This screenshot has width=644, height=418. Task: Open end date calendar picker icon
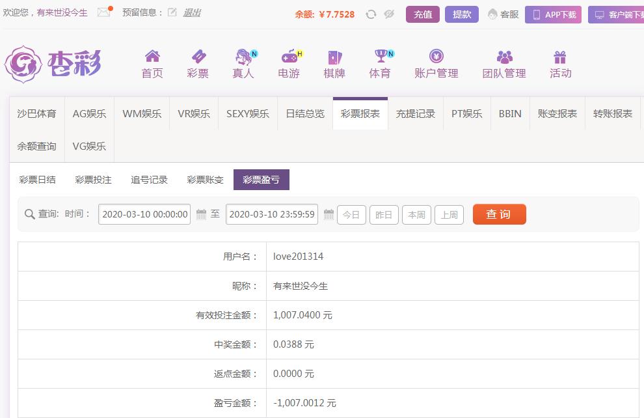coord(329,214)
